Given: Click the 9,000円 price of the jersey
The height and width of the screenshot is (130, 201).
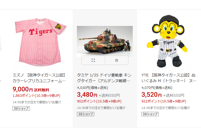Looking at the screenshot, I should pos(23,89).
